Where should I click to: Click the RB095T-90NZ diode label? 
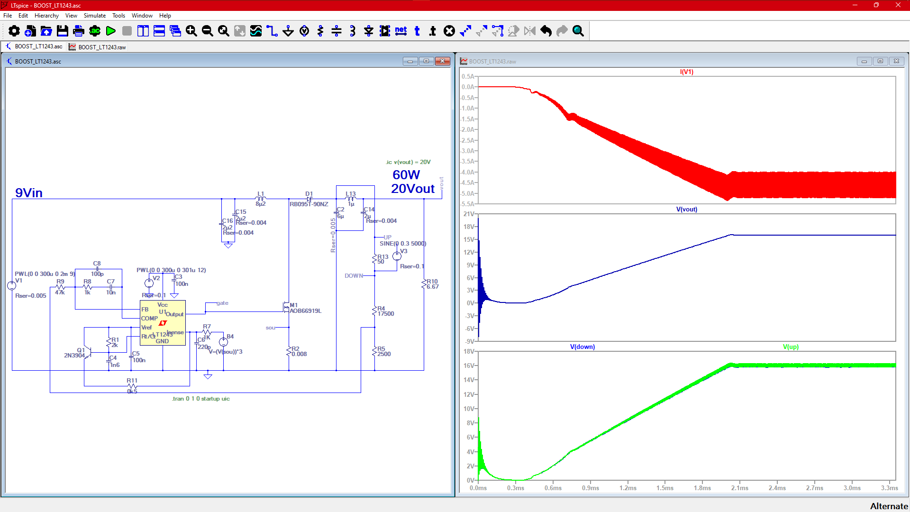[x=309, y=204]
